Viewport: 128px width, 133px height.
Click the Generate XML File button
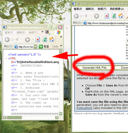tap(94, 68)
